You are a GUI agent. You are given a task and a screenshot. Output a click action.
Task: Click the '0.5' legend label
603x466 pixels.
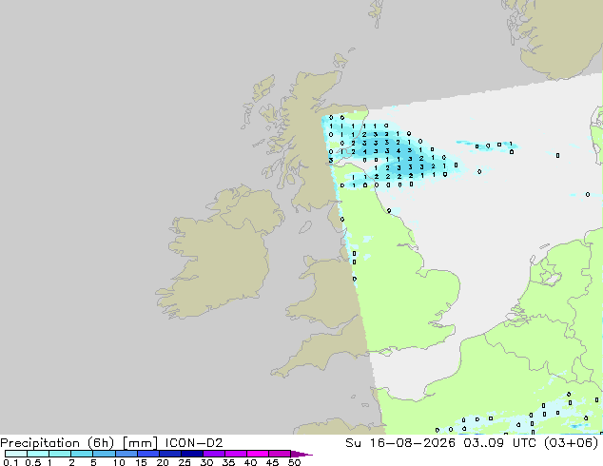(32, 462)
